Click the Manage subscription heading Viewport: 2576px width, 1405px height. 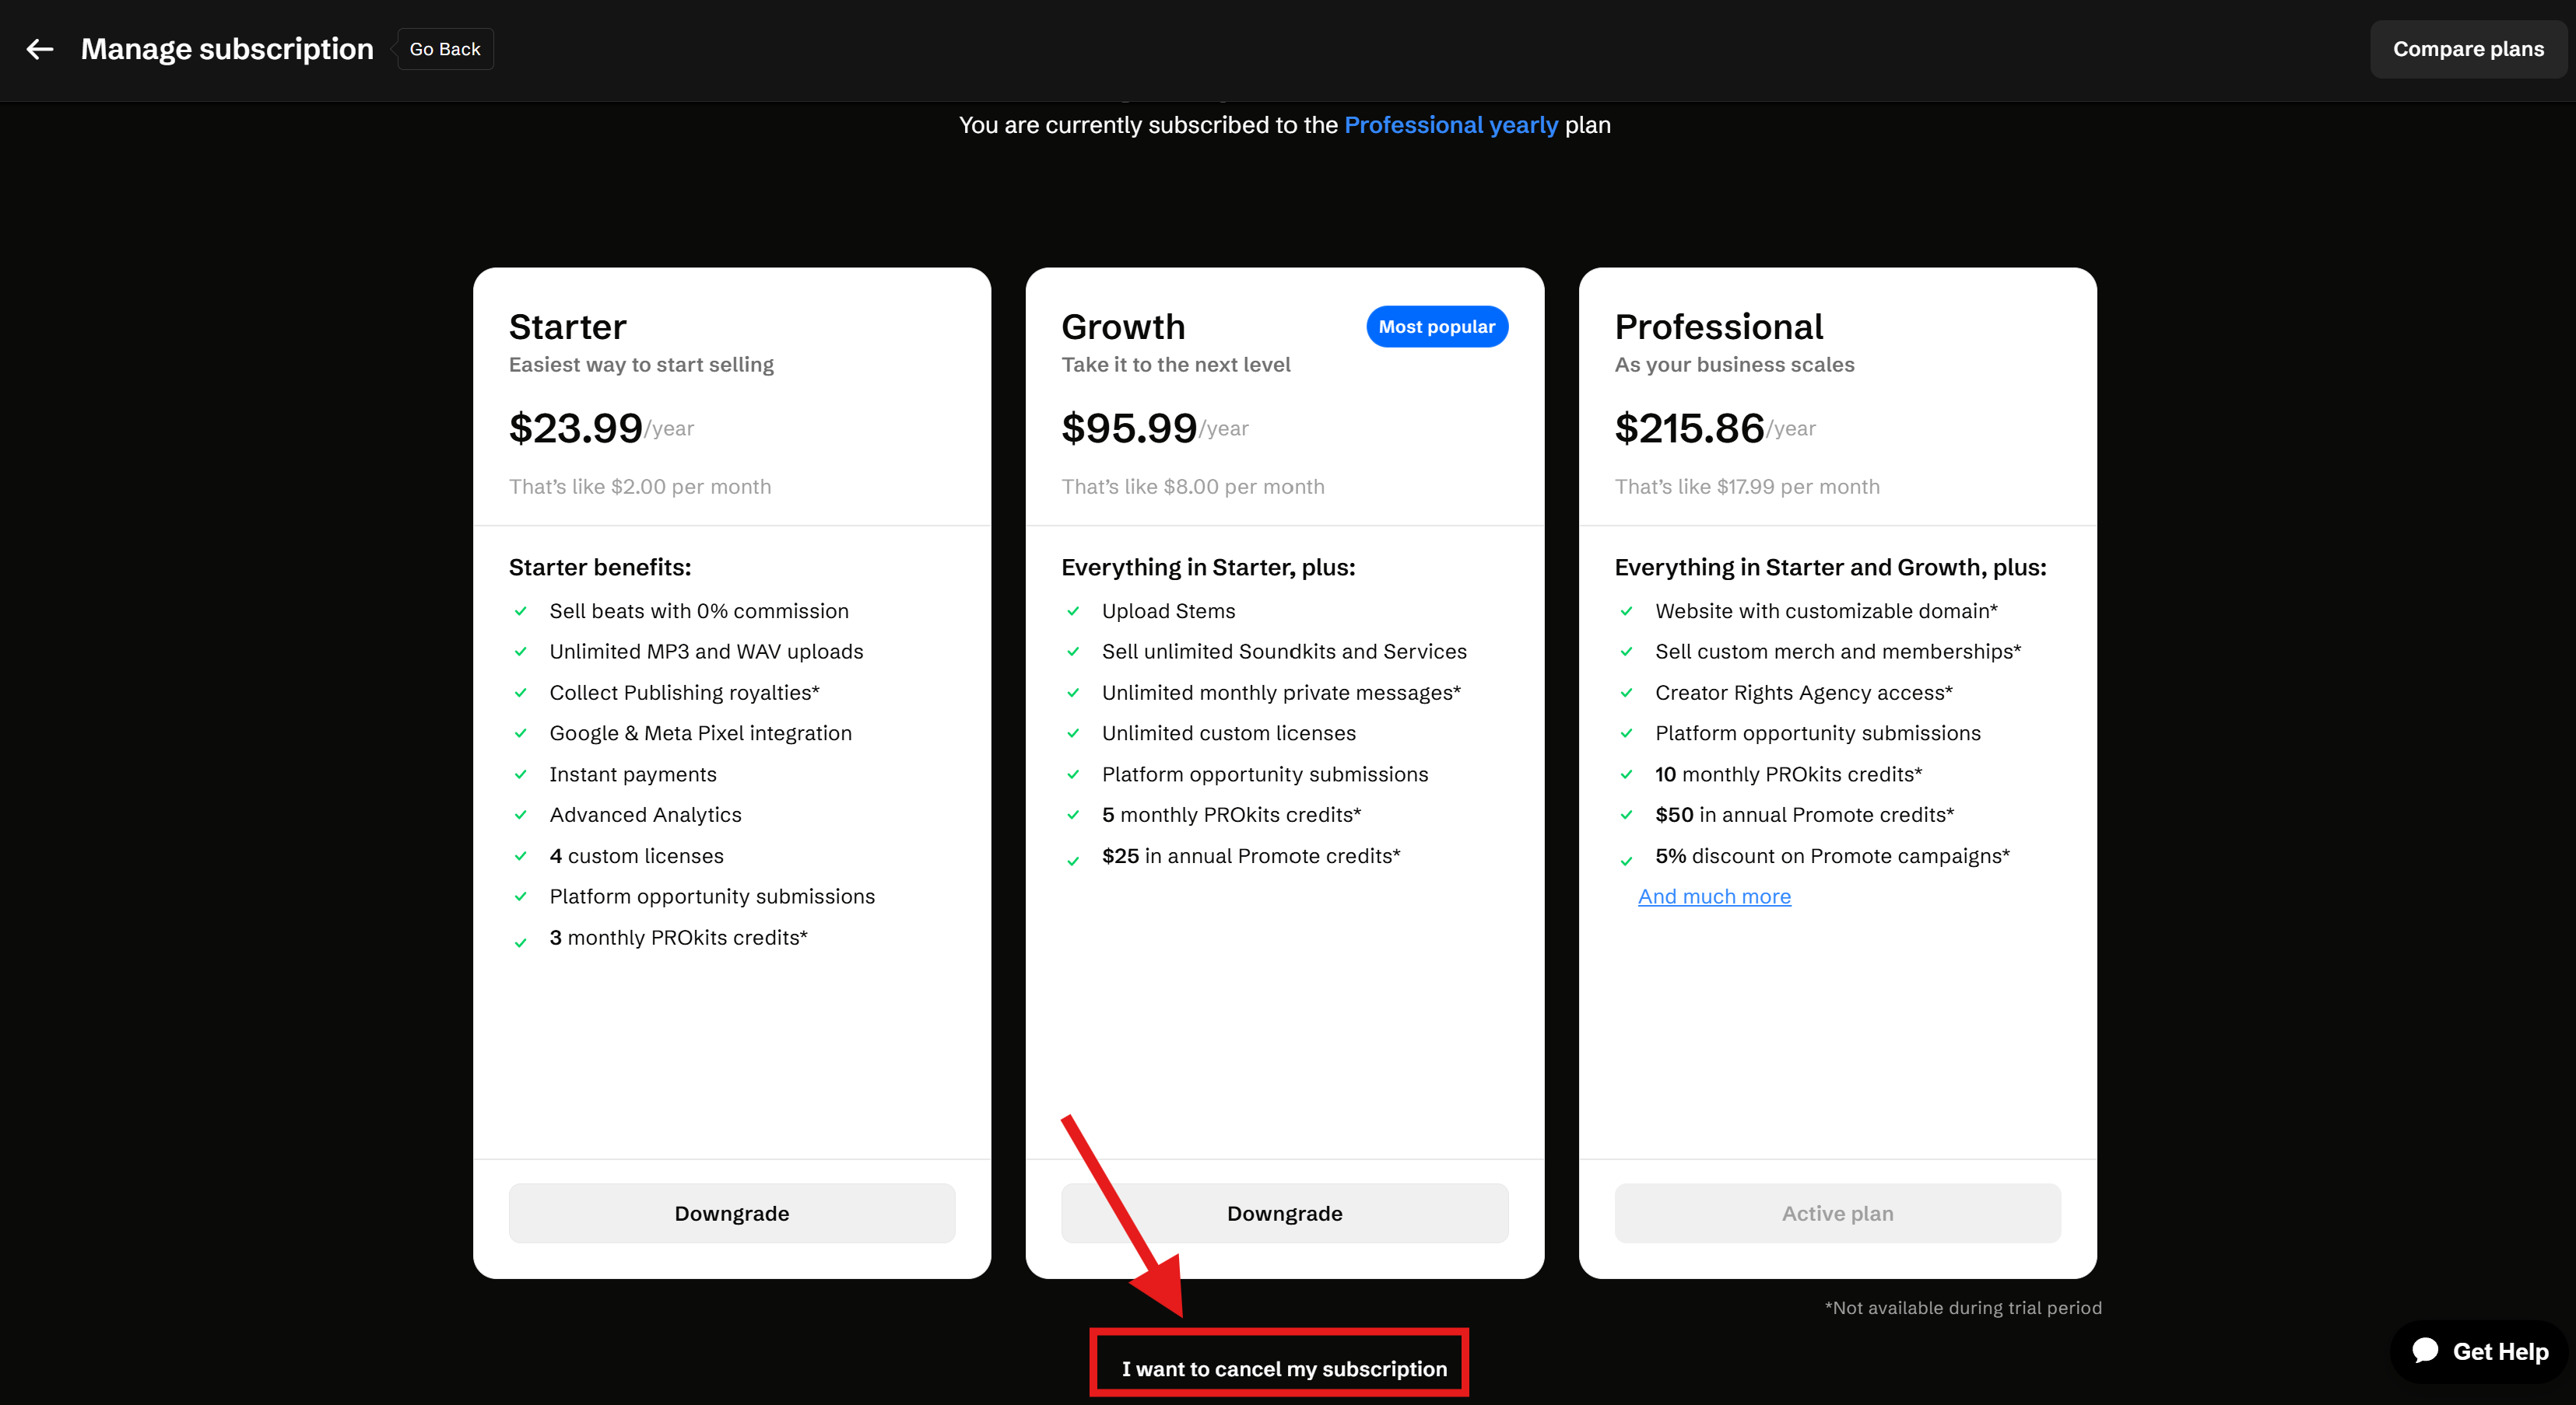(x=227, y=49)
